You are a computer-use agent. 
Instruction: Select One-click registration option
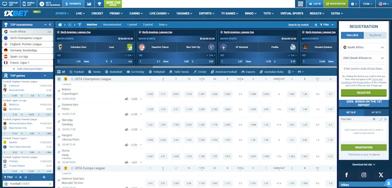click(x=352, y=35)
